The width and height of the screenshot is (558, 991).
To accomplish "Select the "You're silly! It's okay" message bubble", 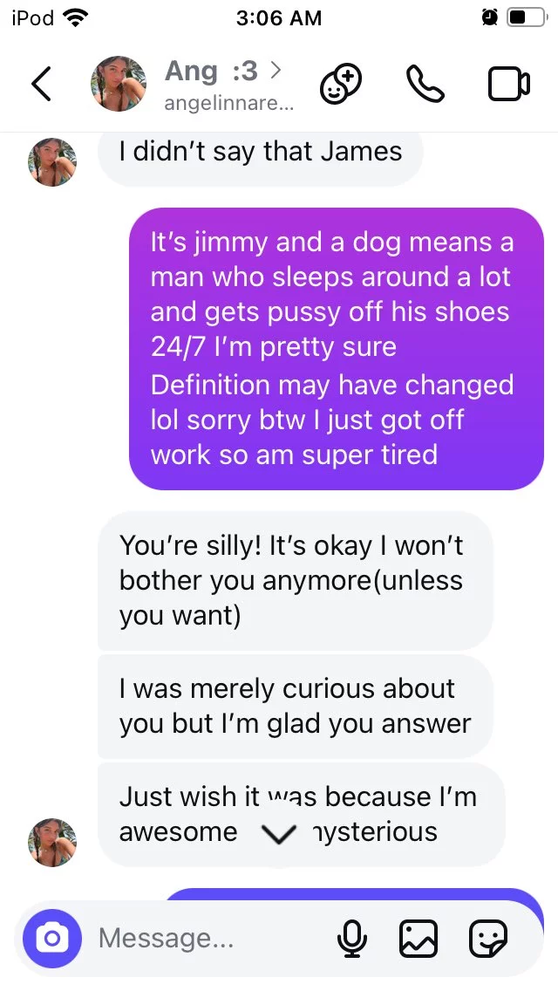I will (x=295, y=581).
